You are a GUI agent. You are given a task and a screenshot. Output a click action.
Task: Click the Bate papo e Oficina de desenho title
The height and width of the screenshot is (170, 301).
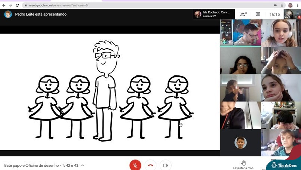[x=41, y=165]
